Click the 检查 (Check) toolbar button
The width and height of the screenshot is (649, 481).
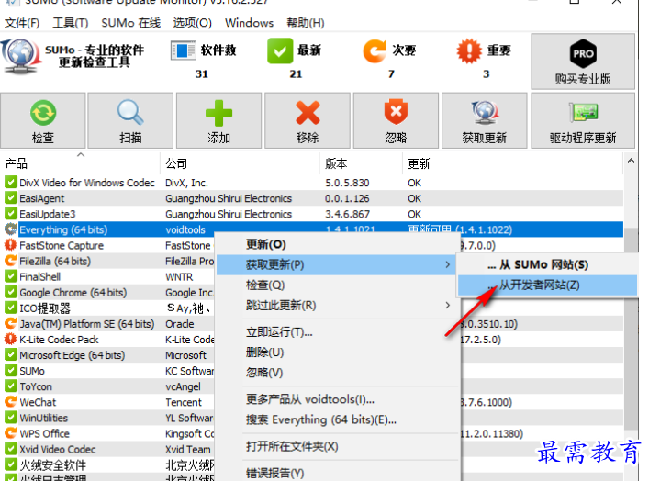(43, 120)
